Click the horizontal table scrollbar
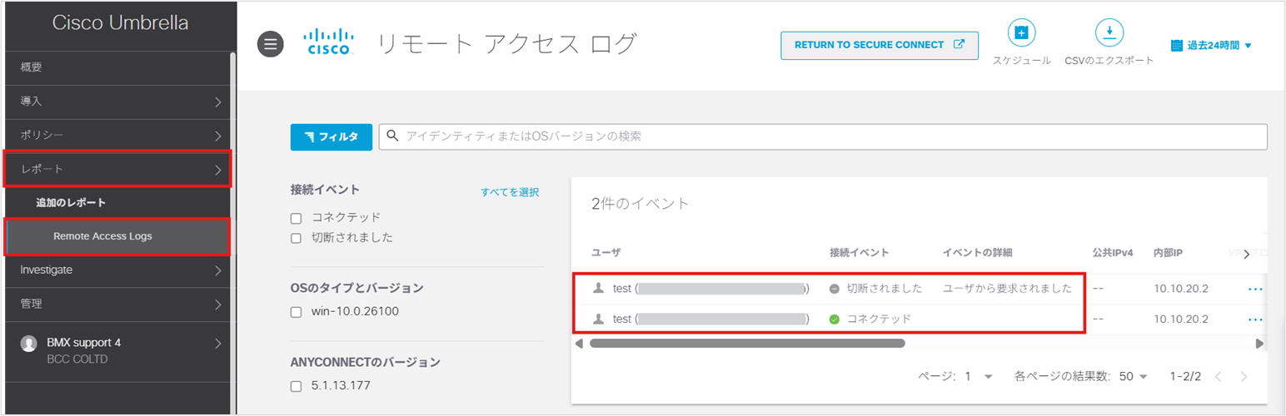This screenshot has height=416, width=1286. click(x=746, y=343)
